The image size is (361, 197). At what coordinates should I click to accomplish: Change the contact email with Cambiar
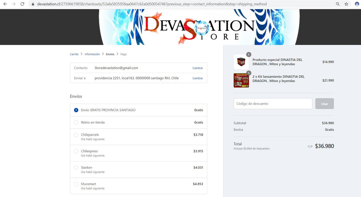(x=198, y=68)
